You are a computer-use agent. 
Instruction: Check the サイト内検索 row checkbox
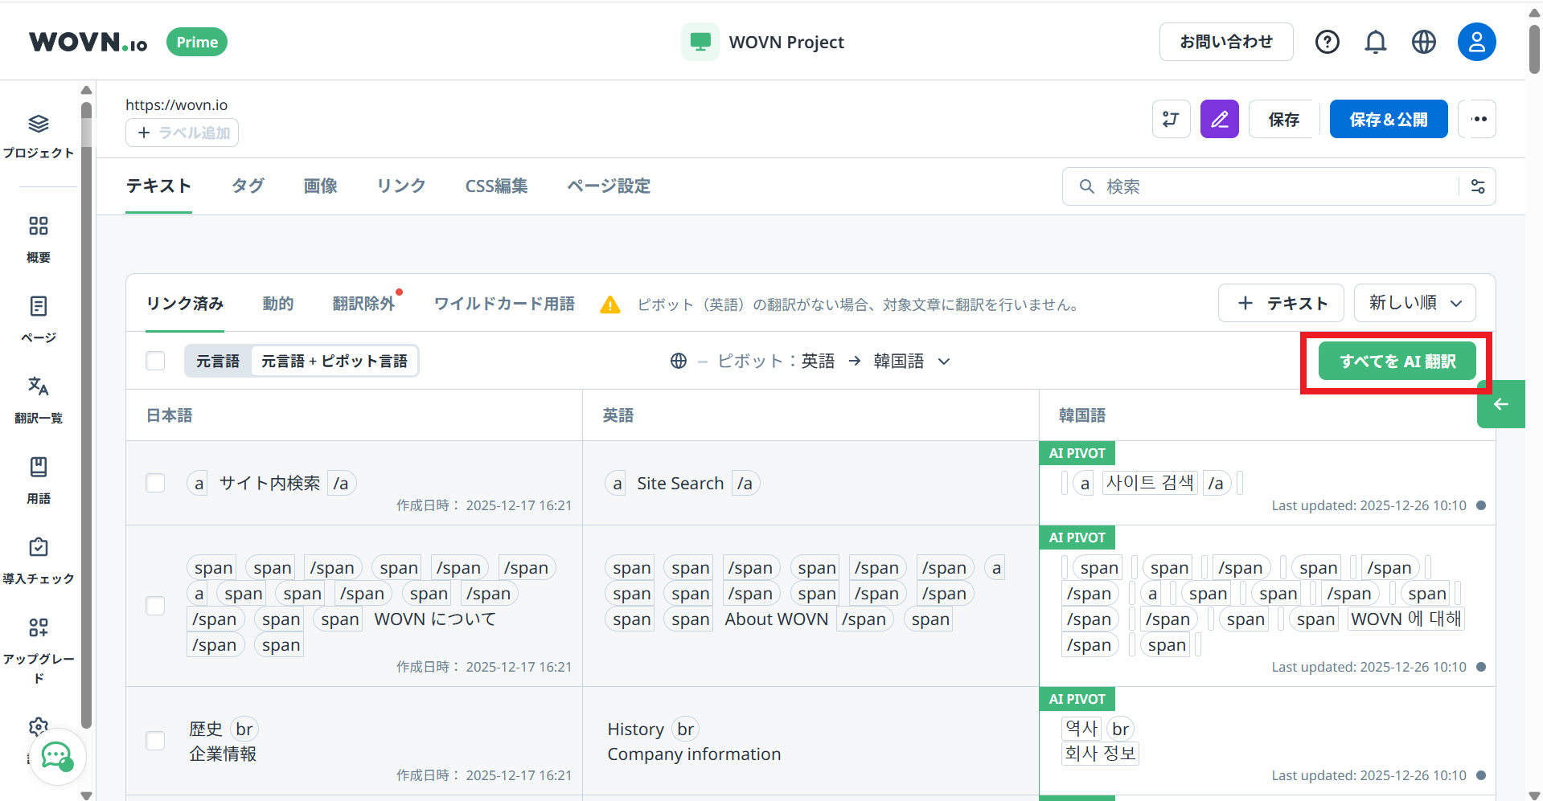[155, 483]
